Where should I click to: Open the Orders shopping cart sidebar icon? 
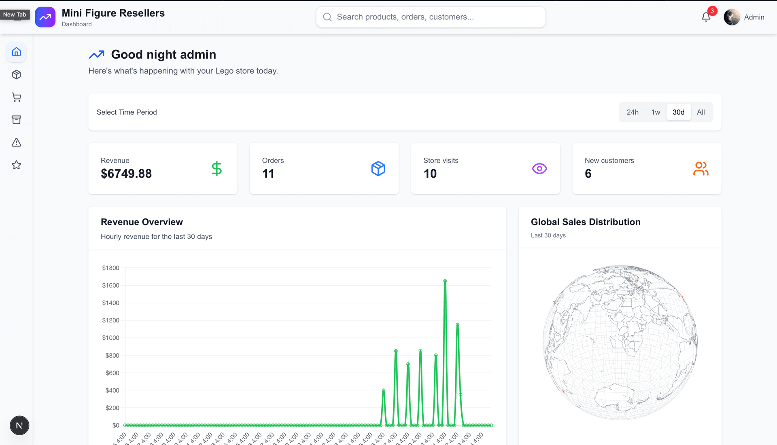tap(16, 97)
